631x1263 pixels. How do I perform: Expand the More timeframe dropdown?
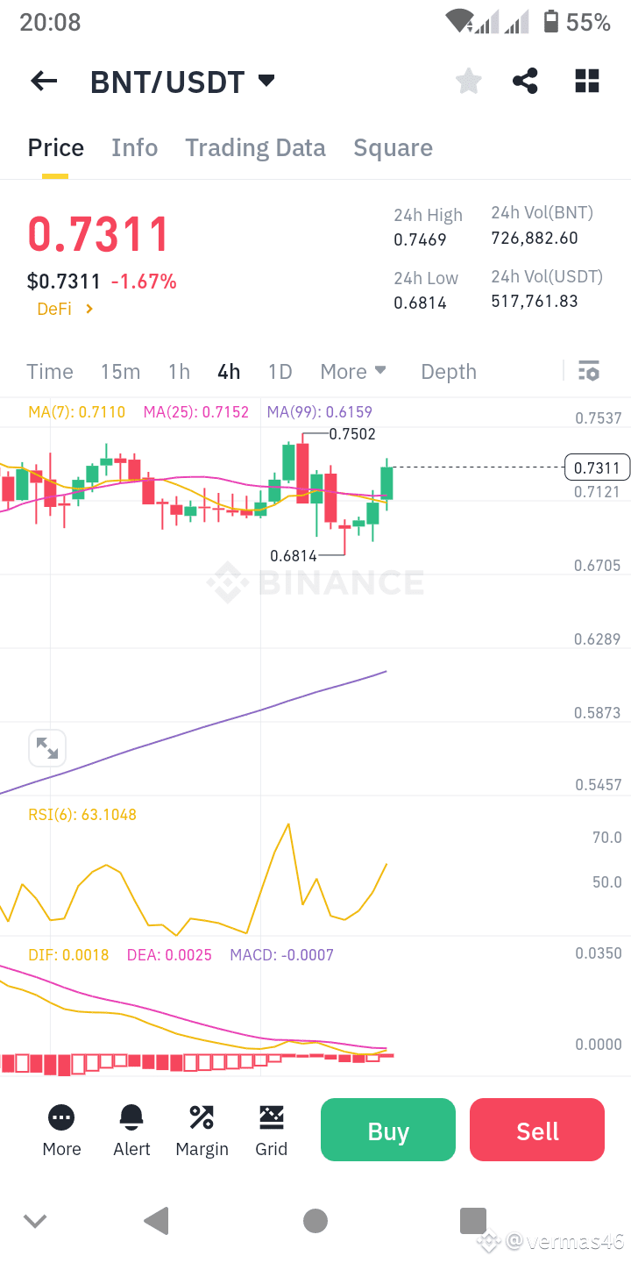pos(353,372)
